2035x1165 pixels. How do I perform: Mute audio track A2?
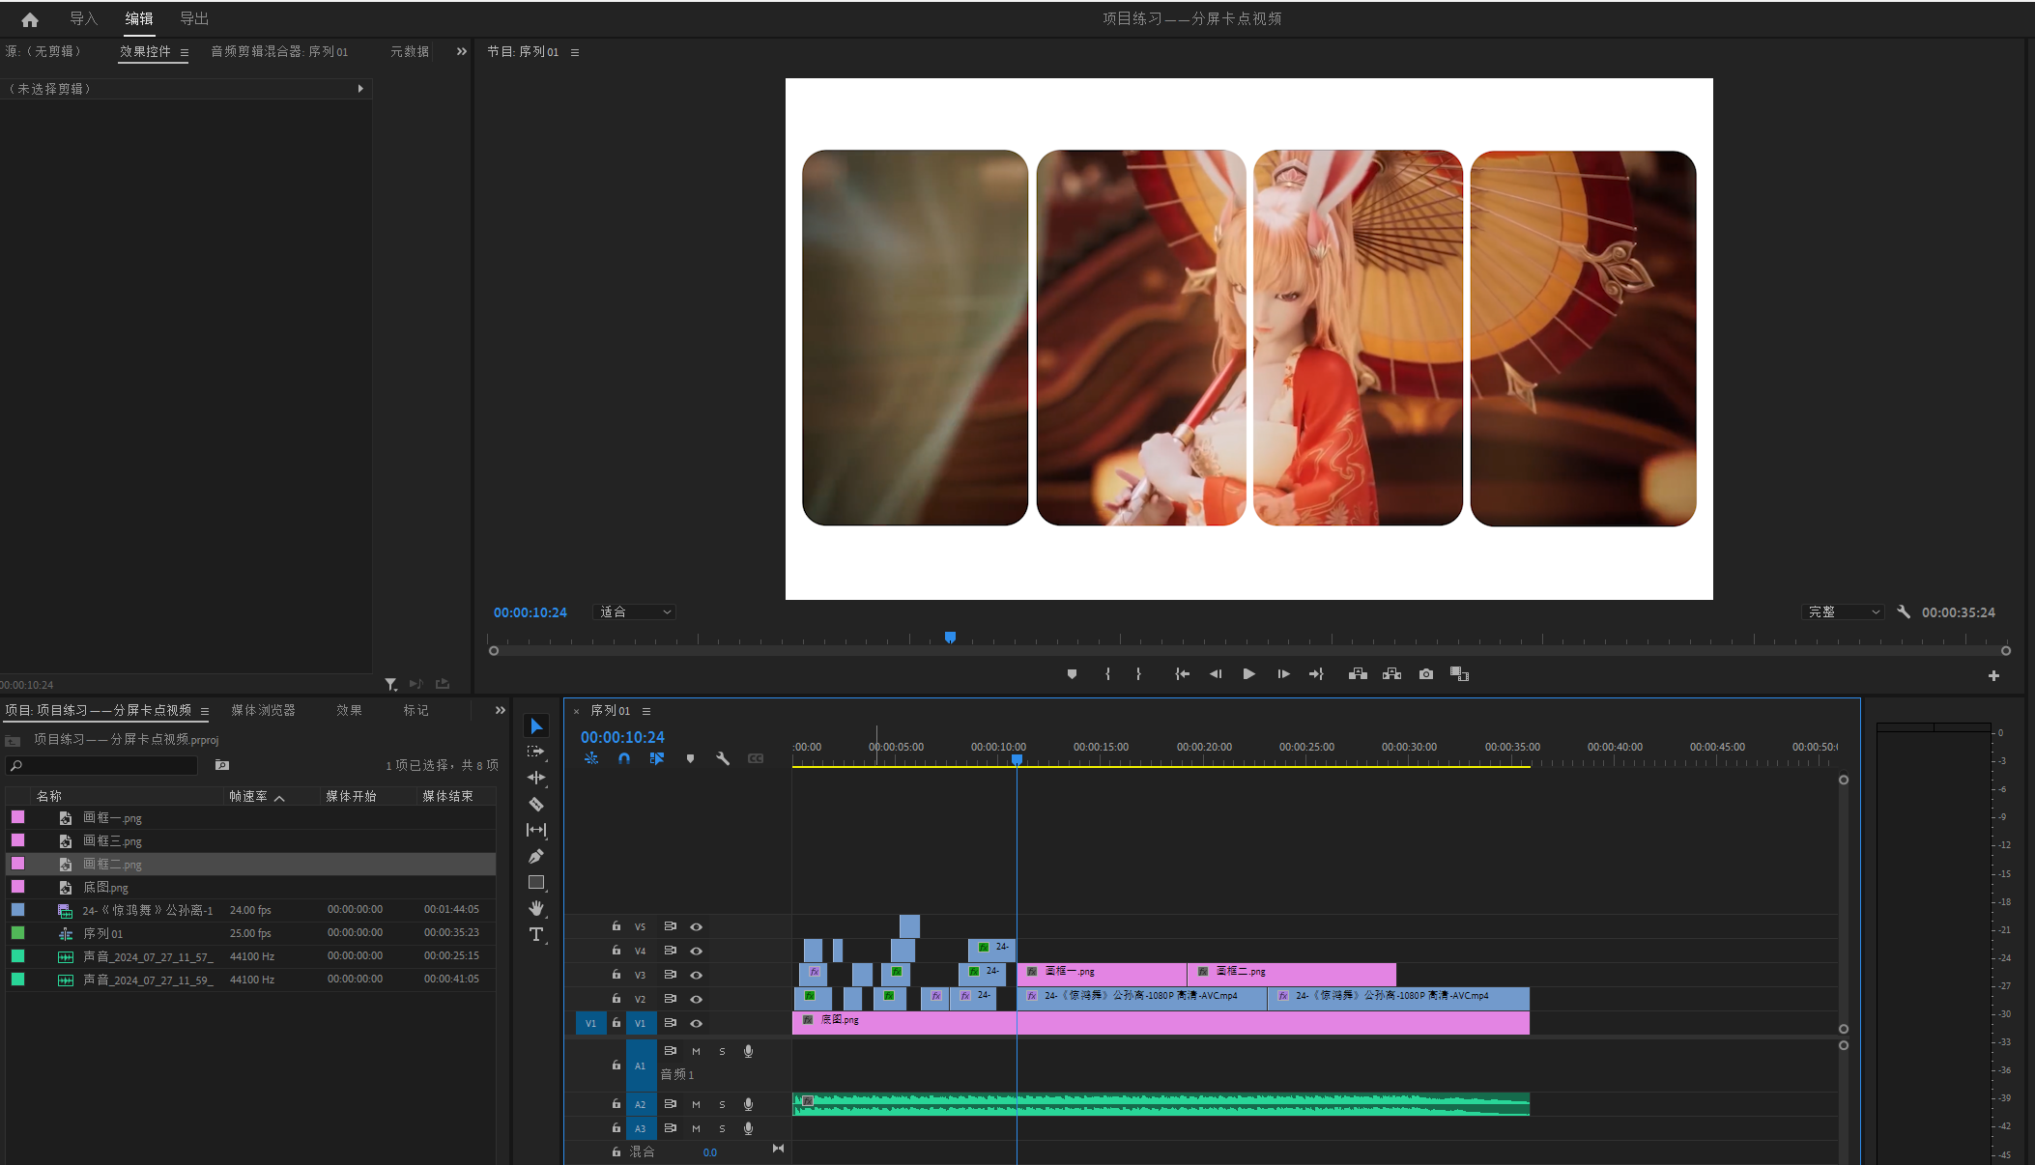click(696, 1104)
